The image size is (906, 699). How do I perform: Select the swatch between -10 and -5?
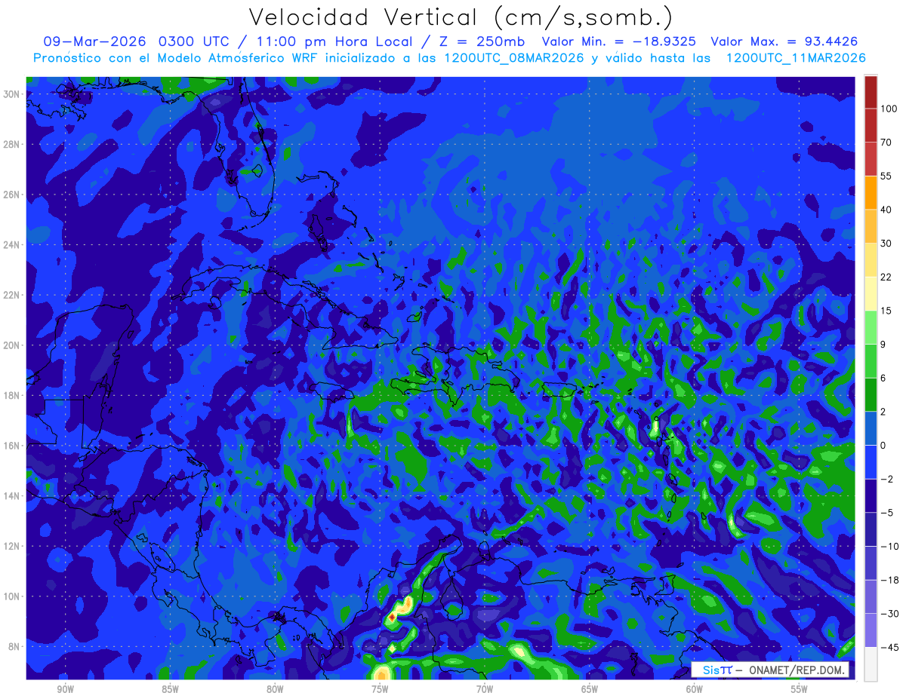click(x=871, y=529)
